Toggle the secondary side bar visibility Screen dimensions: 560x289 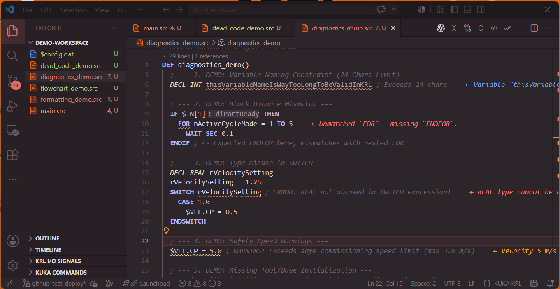tap(480, 9)
